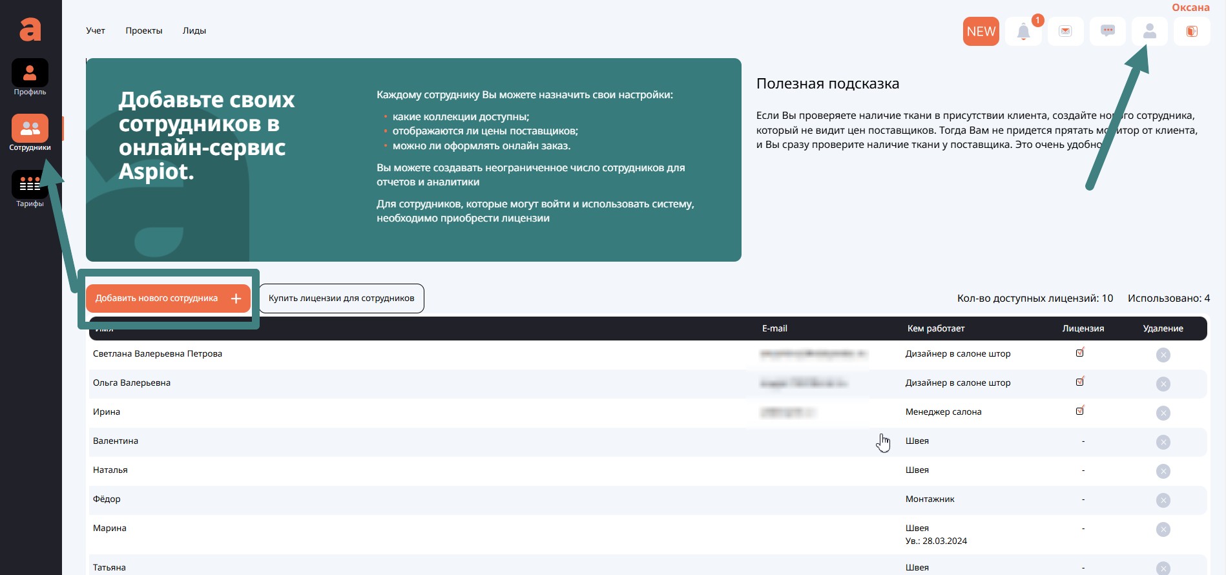Open the Сотрудники sidebar section
1226x575 pixels.
[x=30, y=129]
